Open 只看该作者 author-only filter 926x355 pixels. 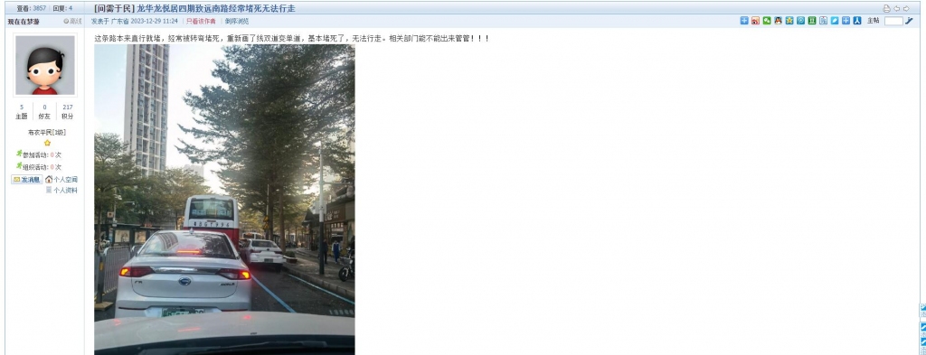click(201, 22)
